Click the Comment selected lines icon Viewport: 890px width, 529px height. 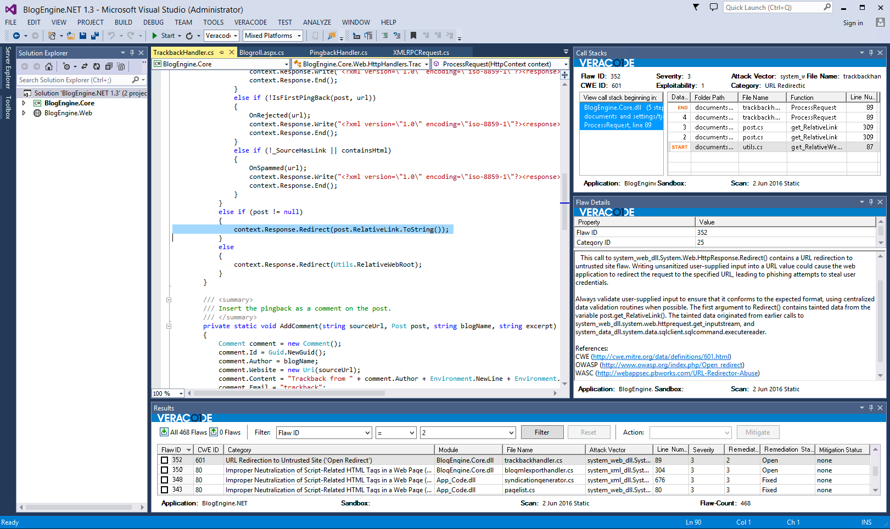[385, 36]
